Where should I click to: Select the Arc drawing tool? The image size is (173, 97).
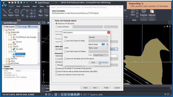(x=23, y=13)
